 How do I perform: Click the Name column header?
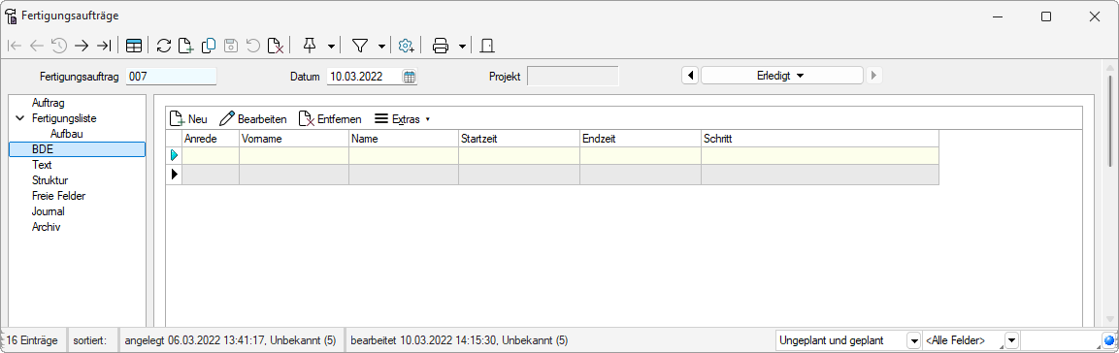403,139
